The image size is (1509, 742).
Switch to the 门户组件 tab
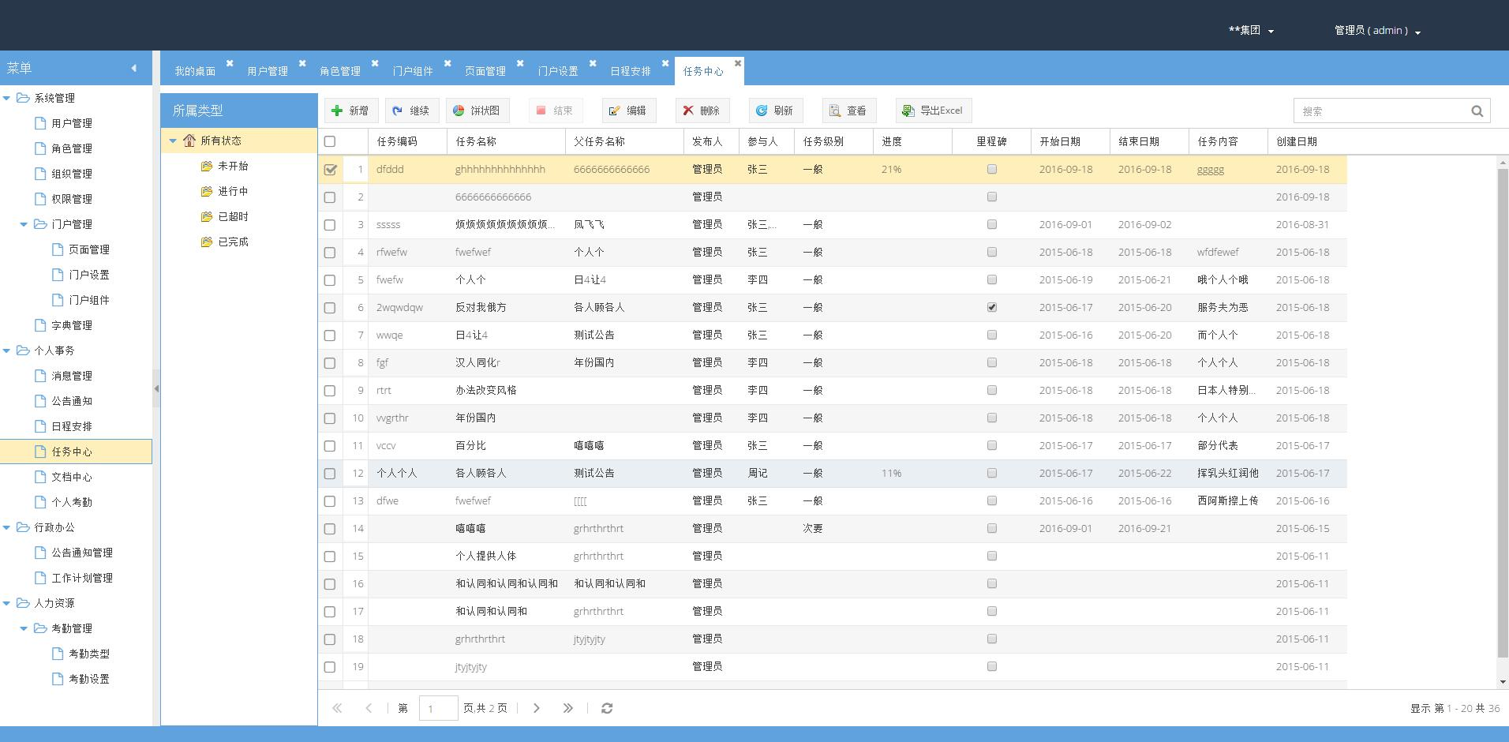[413, 71]
